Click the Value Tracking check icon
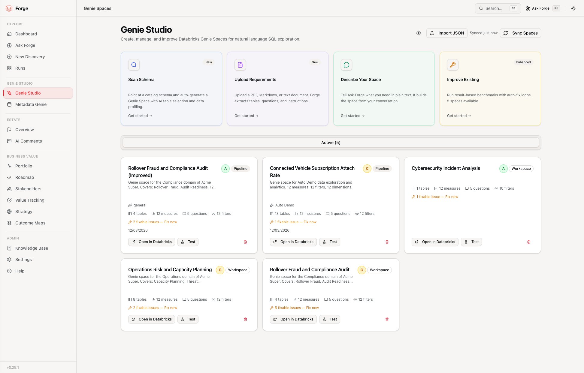Viewport: 584px width, 373px height. [9, 200]
